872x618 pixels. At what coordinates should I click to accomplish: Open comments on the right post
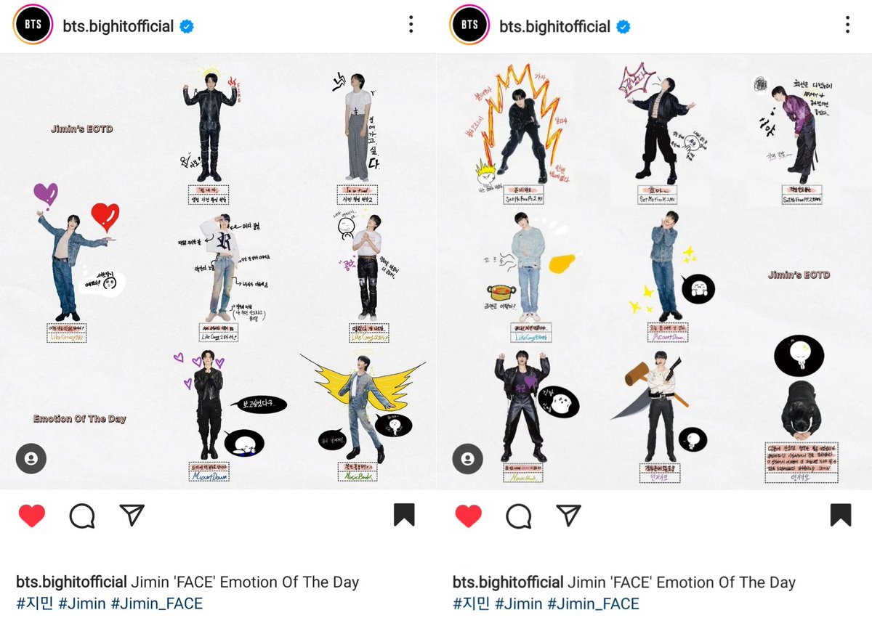[519, 516]
